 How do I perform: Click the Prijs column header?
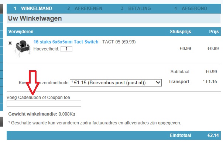pyautogui.click(x=214, y=32)
